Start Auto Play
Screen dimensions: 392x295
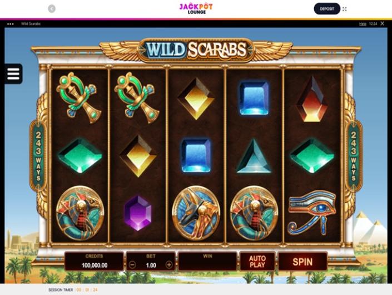coord(257,262)
